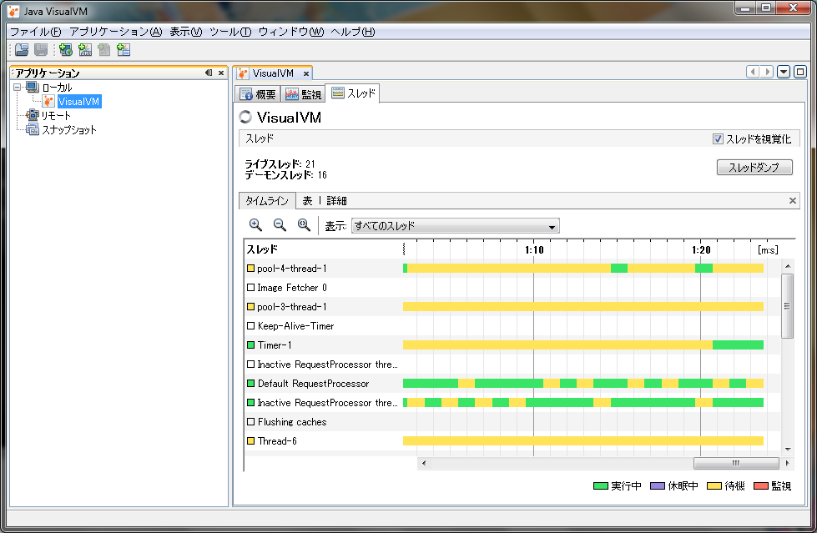Image resolution: width=817 pixels, height=533 pixels.
Task: Select the Timer-1 thread row
Action: [x=513, y=345]
